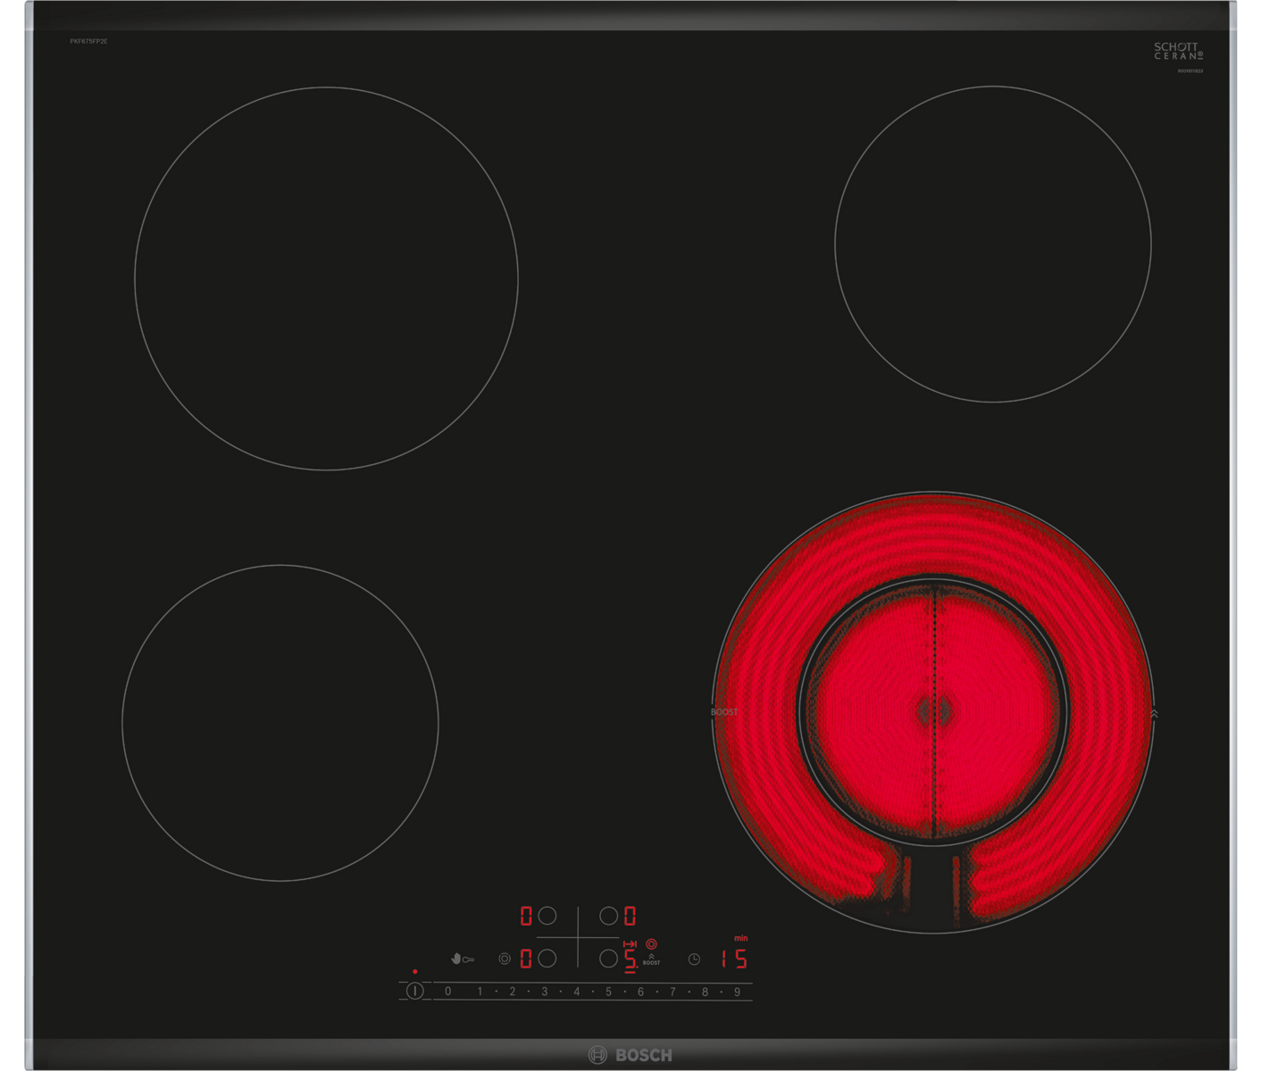Viewport: 1261px width, 1071px height.
Task: Tap the BOOST label on the glowing zone
Action: [x=724, y=712]
